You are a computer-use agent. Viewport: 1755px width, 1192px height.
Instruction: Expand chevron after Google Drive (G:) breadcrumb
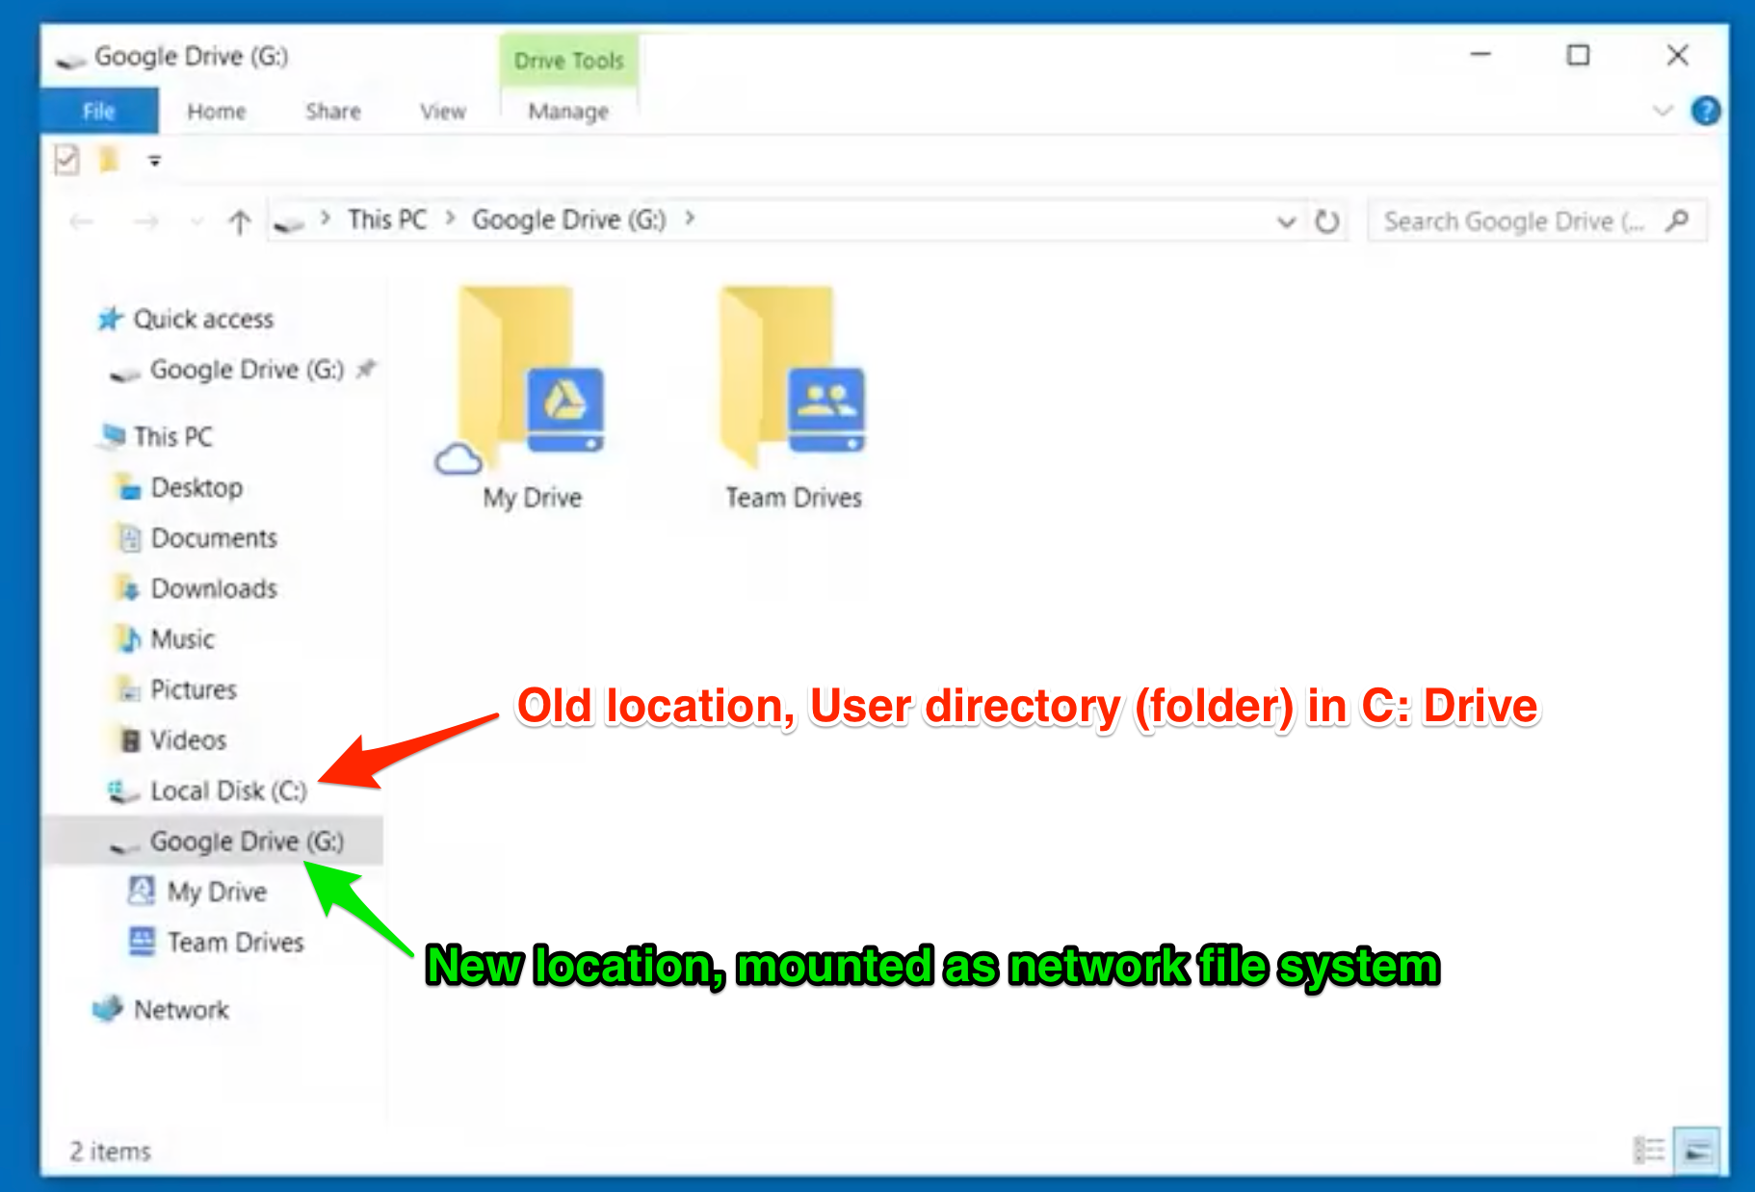(690, 219)
